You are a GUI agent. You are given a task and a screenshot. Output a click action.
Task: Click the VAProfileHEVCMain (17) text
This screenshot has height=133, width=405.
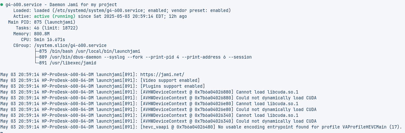372,127
